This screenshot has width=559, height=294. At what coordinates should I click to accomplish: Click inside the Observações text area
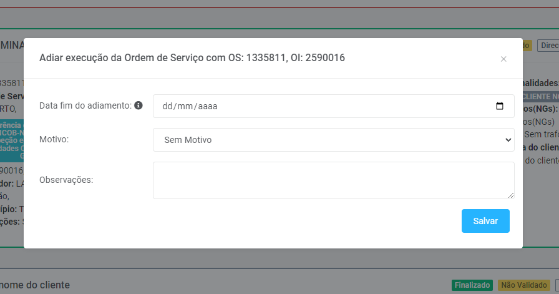pos(334,180)
